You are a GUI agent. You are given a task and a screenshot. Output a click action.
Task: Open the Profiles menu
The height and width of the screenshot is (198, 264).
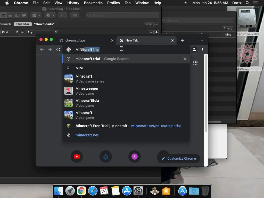[113, 3]
